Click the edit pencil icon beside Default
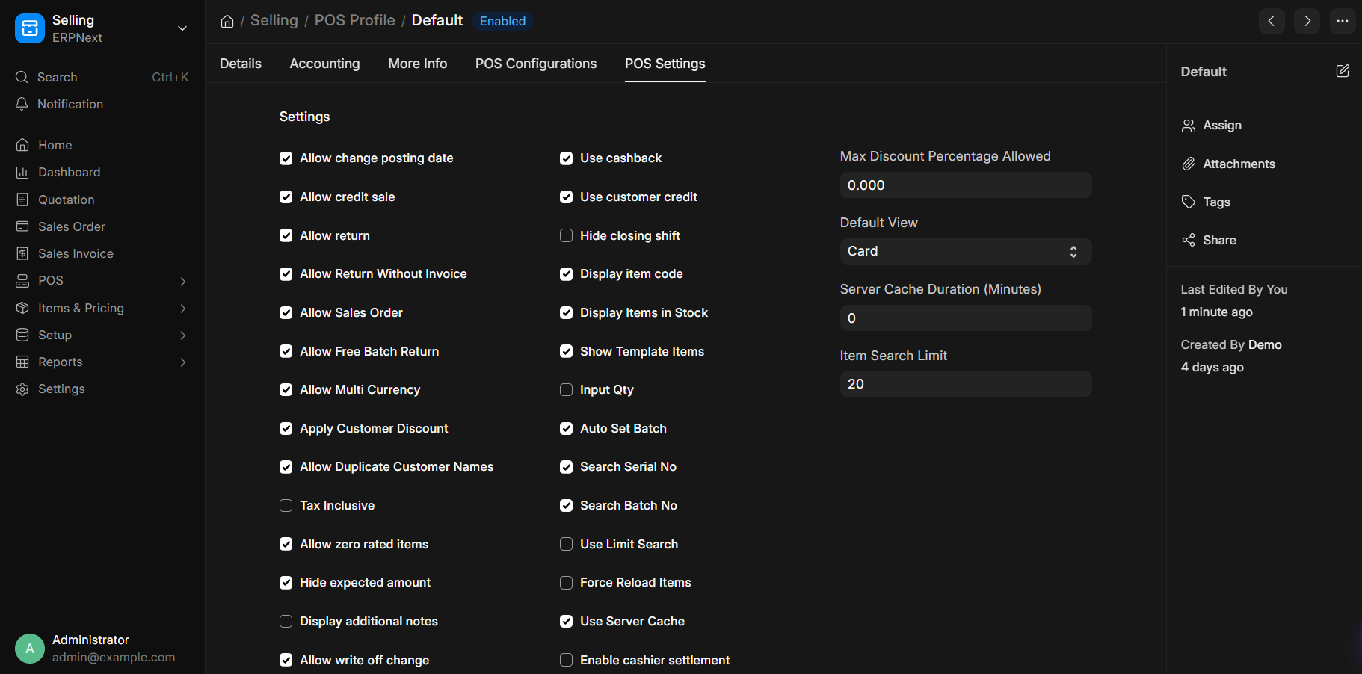The width and height of the screenshot is (1362, 674). click(1343, 71)
